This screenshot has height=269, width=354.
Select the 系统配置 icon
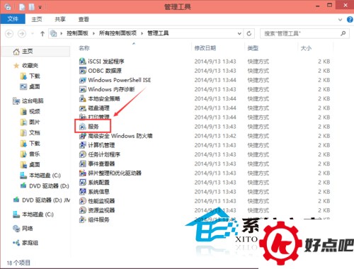pos(82,183)
